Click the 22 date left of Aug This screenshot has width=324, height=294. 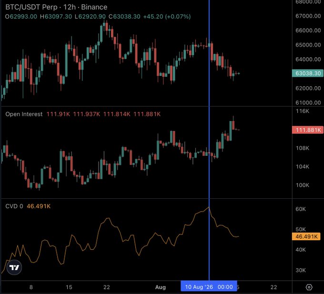point(106,287)
